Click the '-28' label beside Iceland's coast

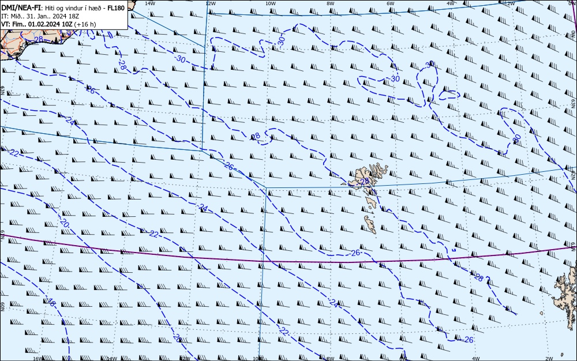point(38,39)
